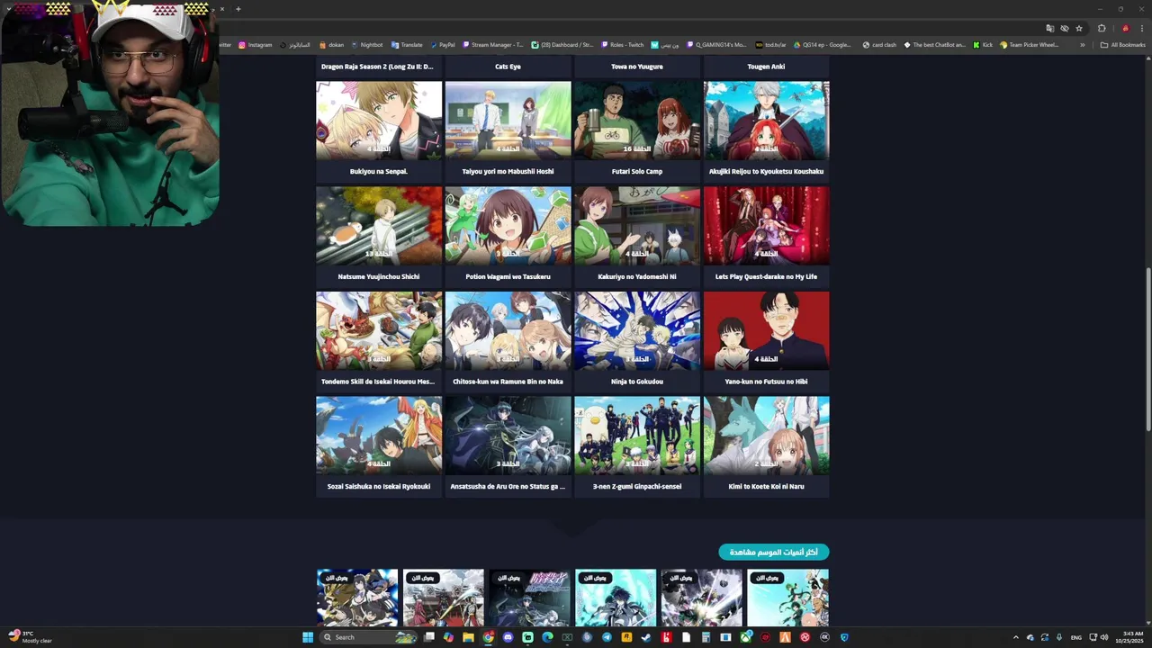Open Taiyou yori mo Mabushii Hoshi thumbnail

508,121
